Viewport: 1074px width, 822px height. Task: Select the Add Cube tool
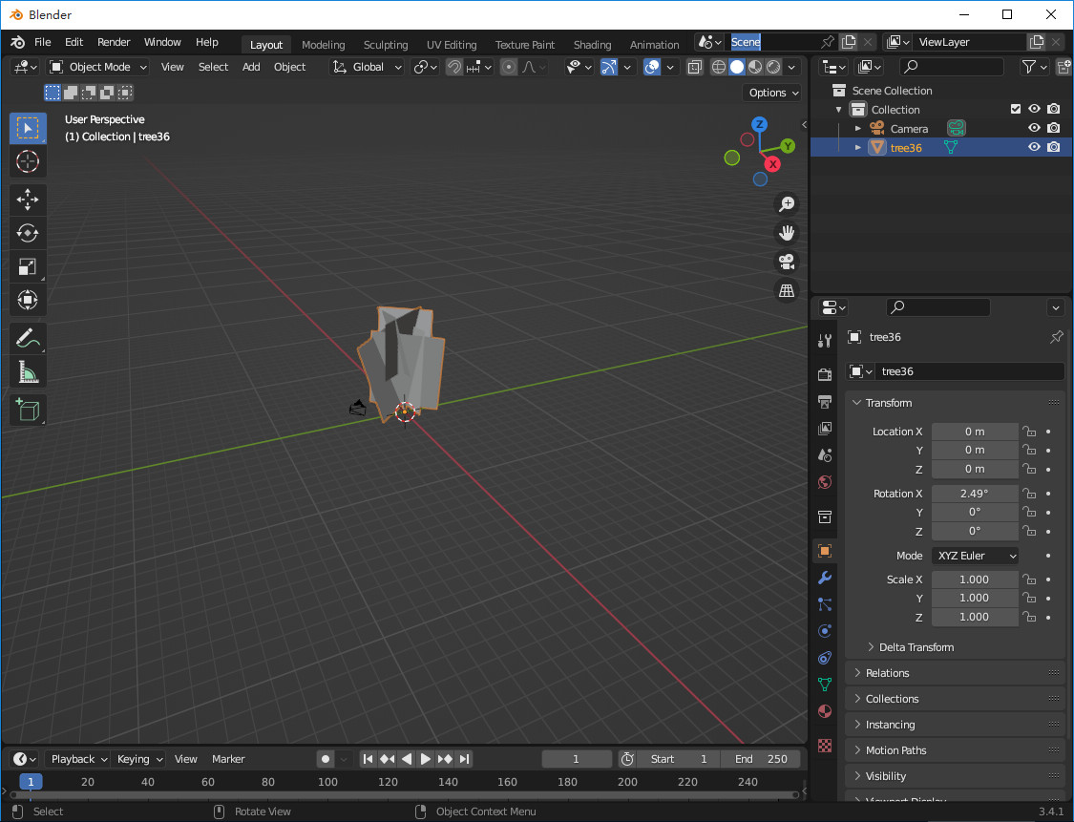coord(28,410)
